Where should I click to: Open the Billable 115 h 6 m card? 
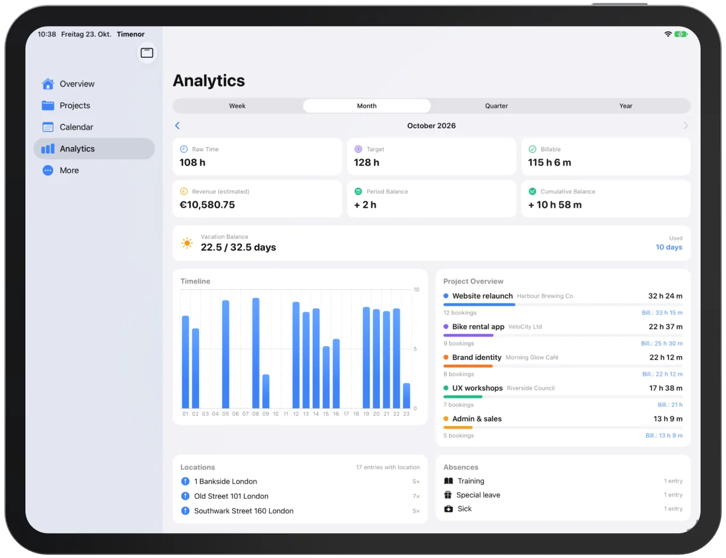606,157
